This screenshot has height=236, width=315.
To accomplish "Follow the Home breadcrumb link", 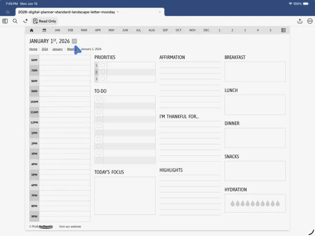I will (33, 49).
